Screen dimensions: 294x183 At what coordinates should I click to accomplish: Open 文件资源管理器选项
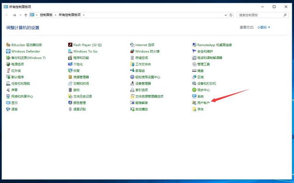click(x=147, y=97)
